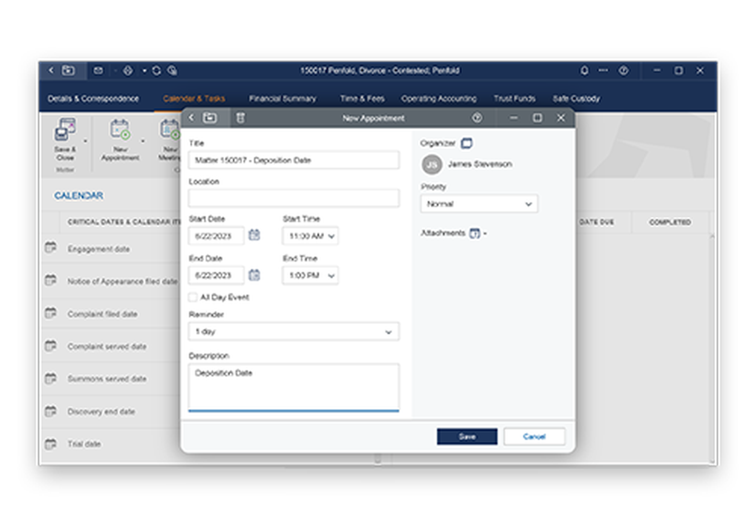
Task: Expand the Start Time dropdown
Action: [x=331, y=236]
